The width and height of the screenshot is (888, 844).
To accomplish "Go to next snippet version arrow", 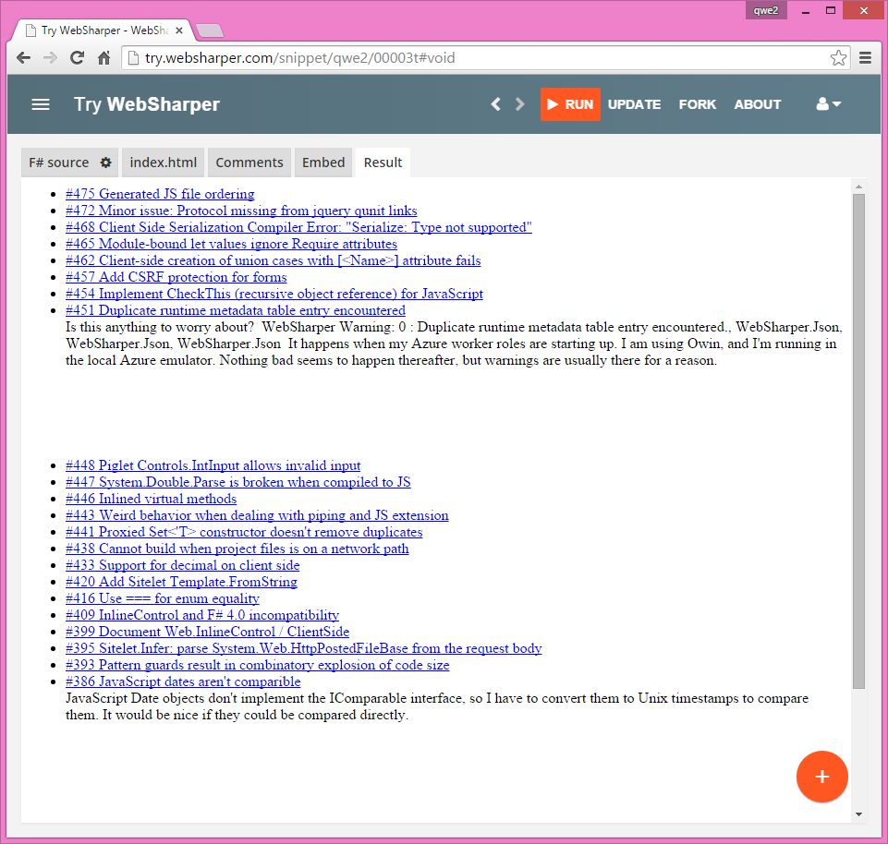I will 520,104.
